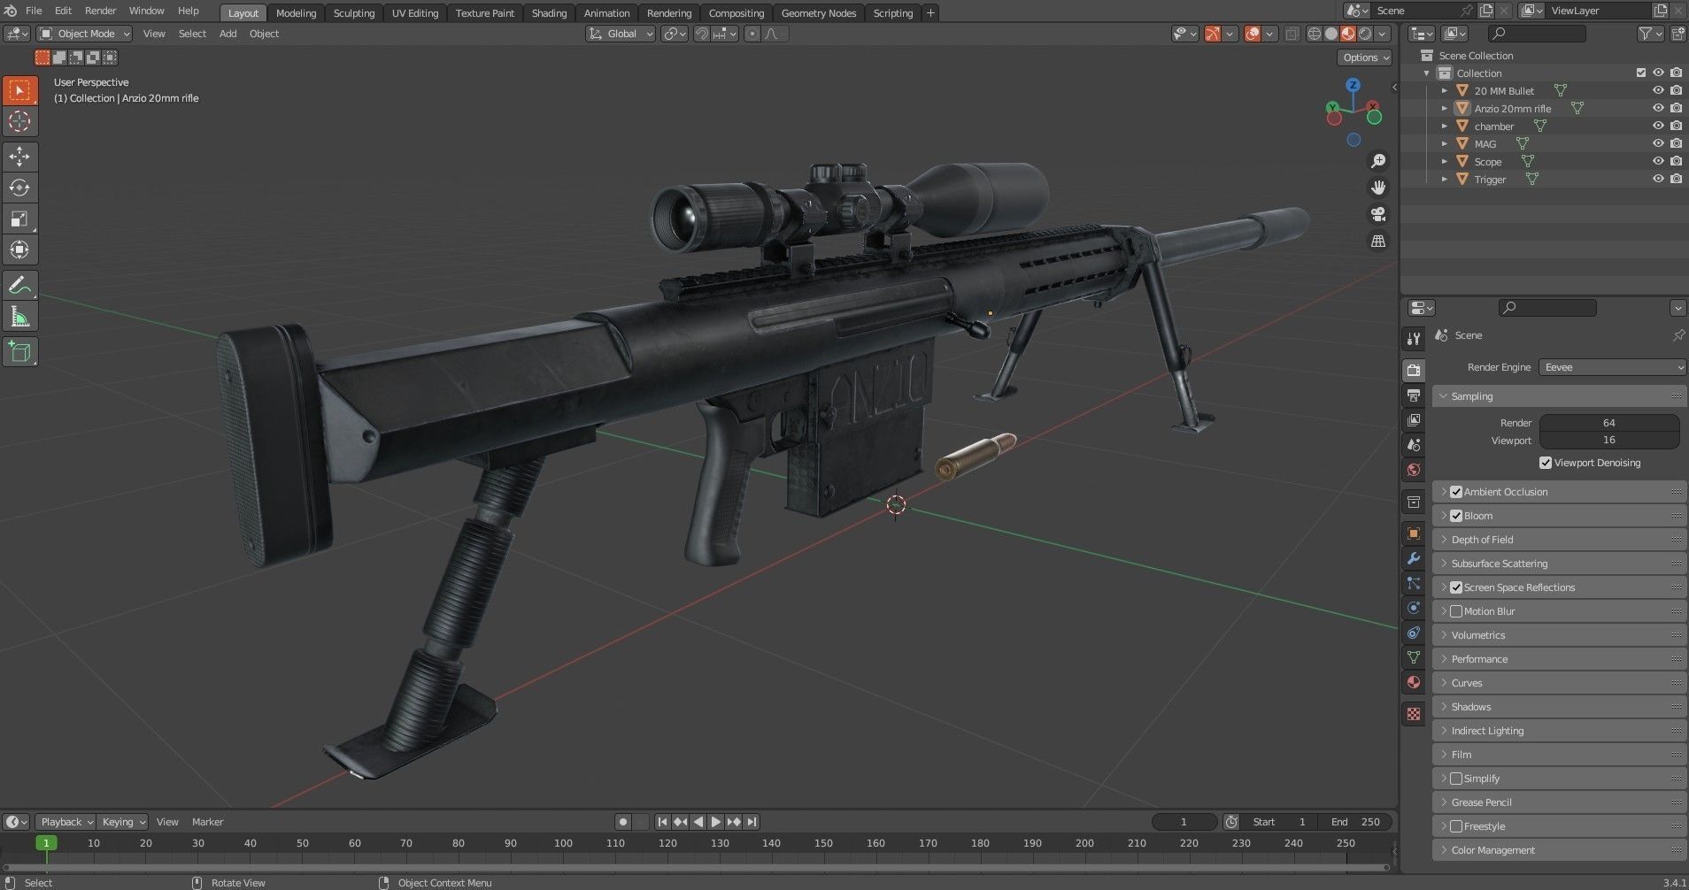
Task: Open the Render properties tab
Action: click(1414, 370)
